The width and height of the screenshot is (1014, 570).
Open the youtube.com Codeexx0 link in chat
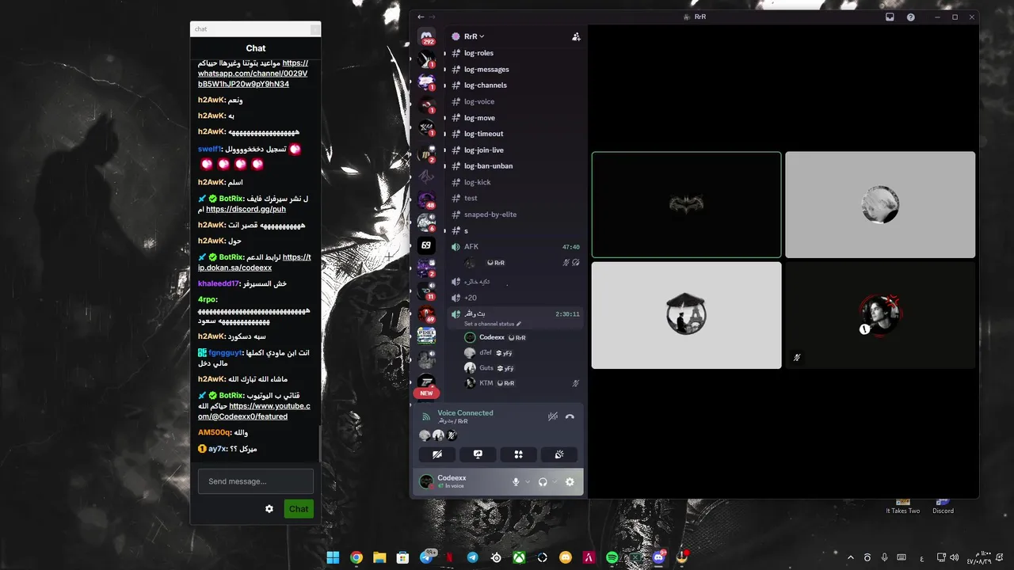[x=254, y=411]
